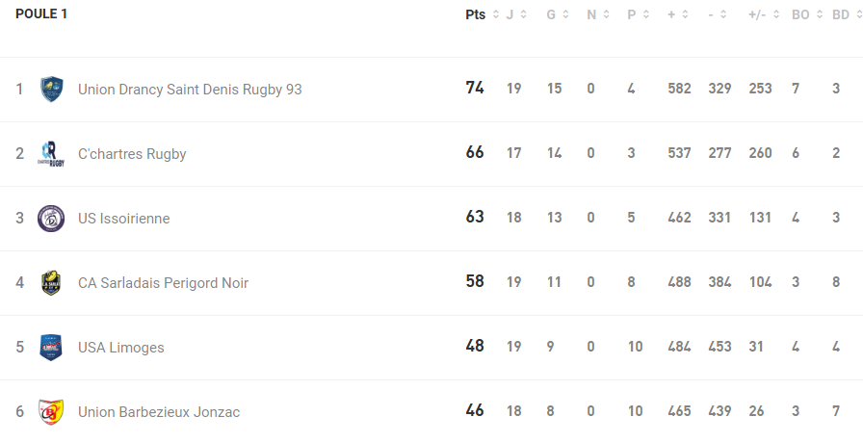Sort table by J matches played
The image size is (863, 443).
[x=515, y=14]
